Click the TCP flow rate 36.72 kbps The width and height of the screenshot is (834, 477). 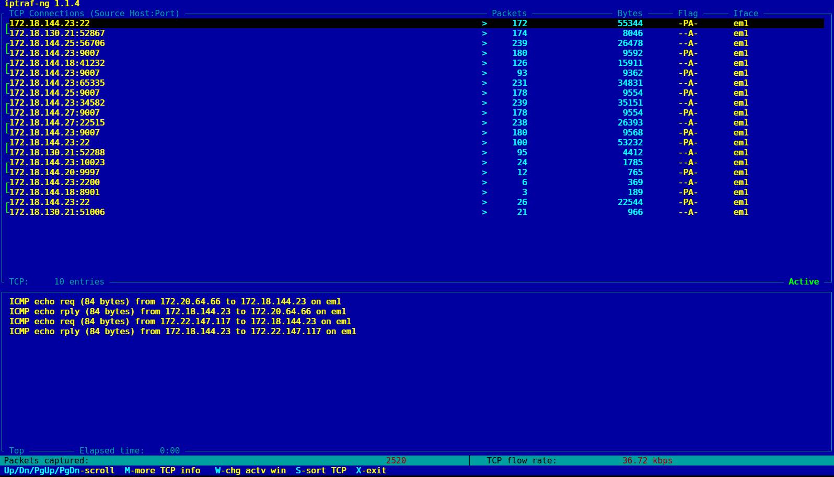tap(647, 461)
